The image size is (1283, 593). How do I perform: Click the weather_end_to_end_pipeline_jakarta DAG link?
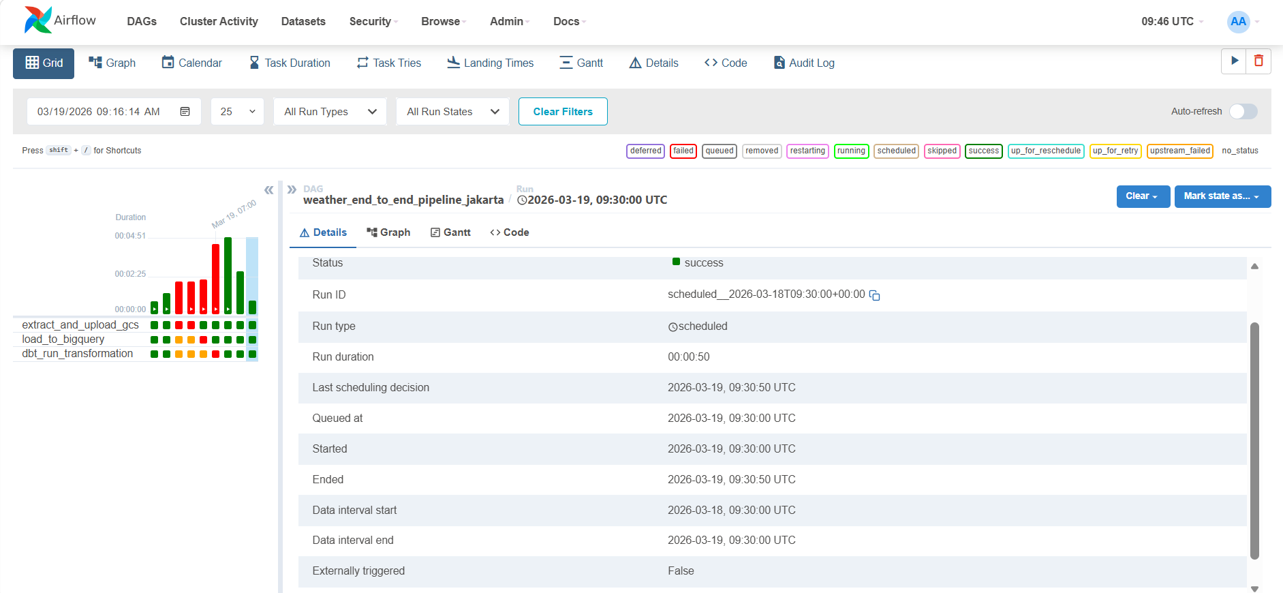tap(403, 200)
